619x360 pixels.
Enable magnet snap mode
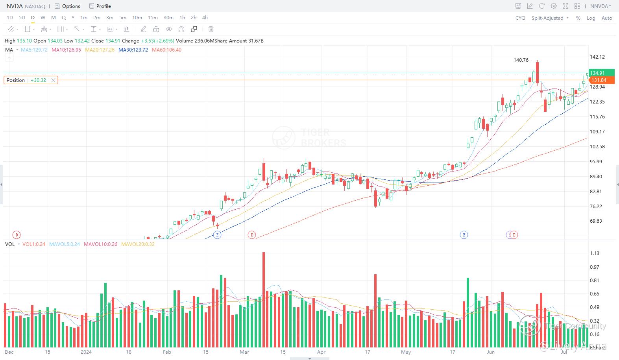tap(181, 29)
